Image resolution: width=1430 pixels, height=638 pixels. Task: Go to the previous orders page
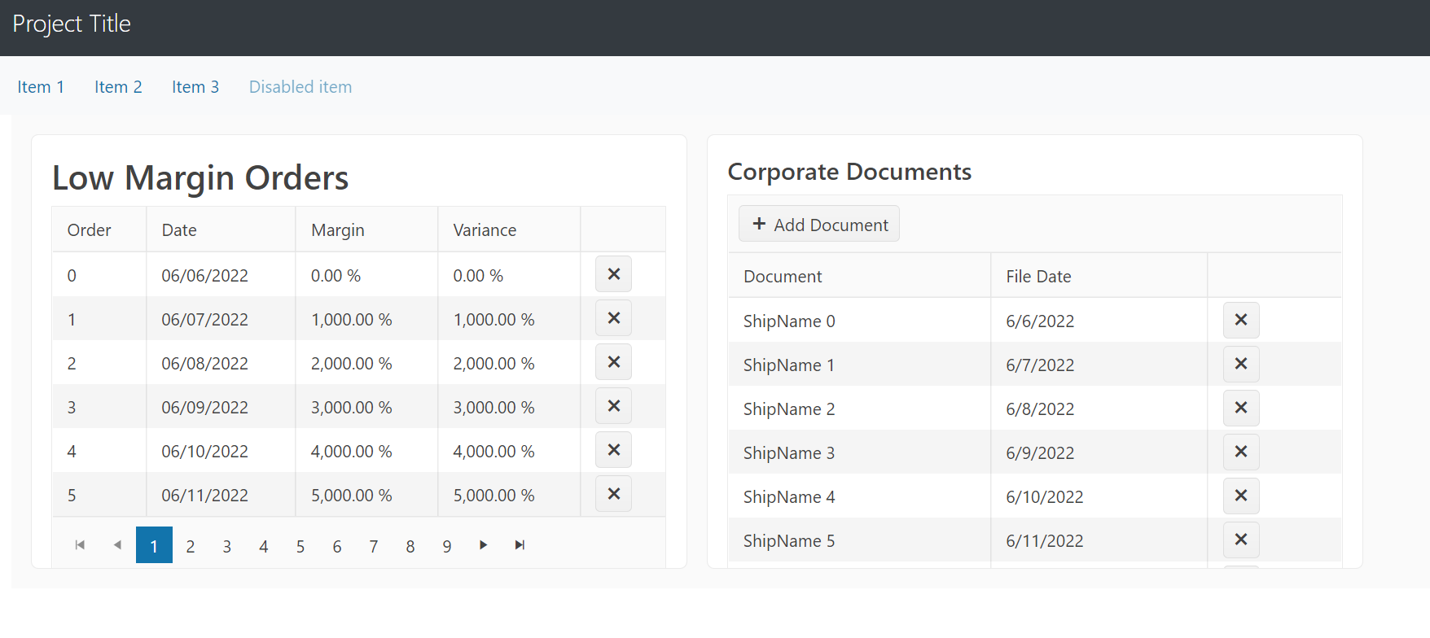[x=117, y=545]
